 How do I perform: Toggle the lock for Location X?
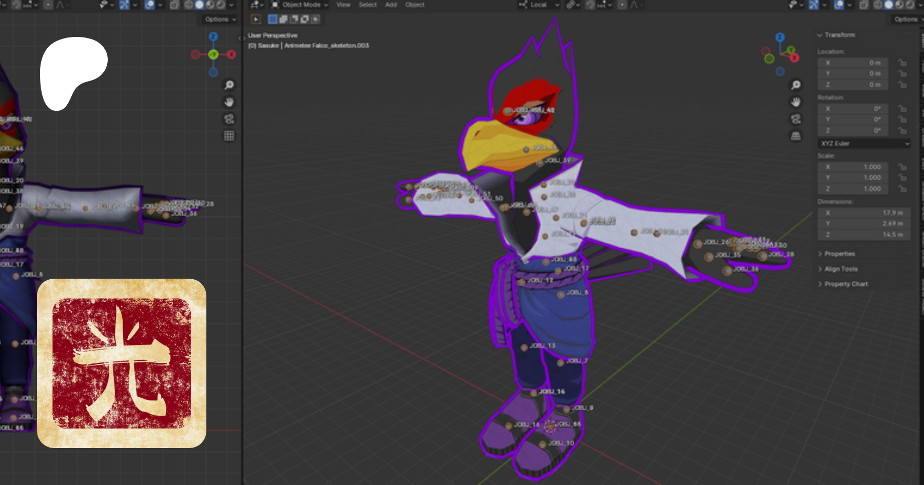click(x=902, y=63)
